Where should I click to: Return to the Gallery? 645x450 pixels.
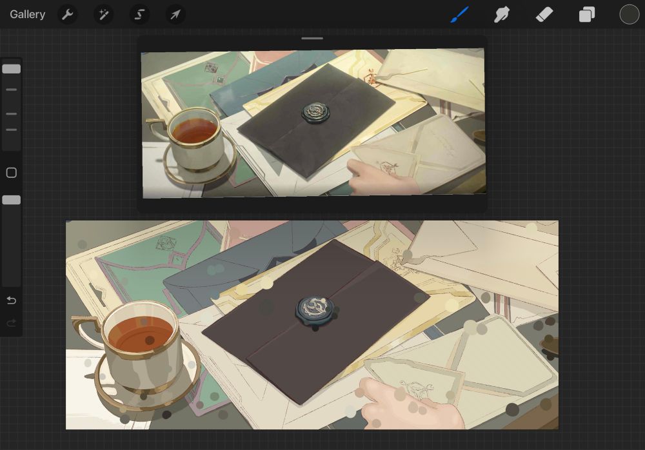click(x=26, y=14)
